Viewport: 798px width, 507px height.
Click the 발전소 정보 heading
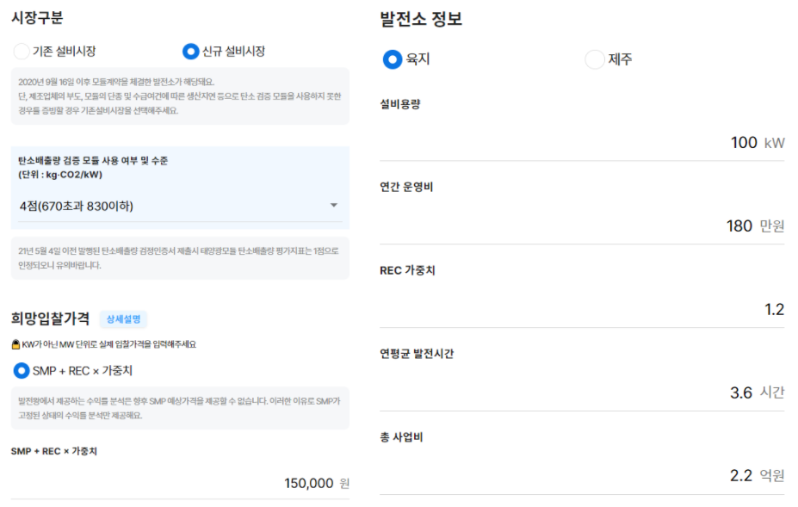[x=421, y=19]
